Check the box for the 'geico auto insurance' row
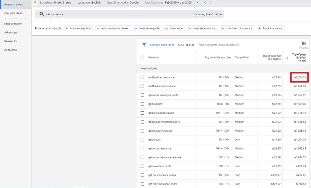This screenshot has height=188, width=311. (x=142, y=131)
